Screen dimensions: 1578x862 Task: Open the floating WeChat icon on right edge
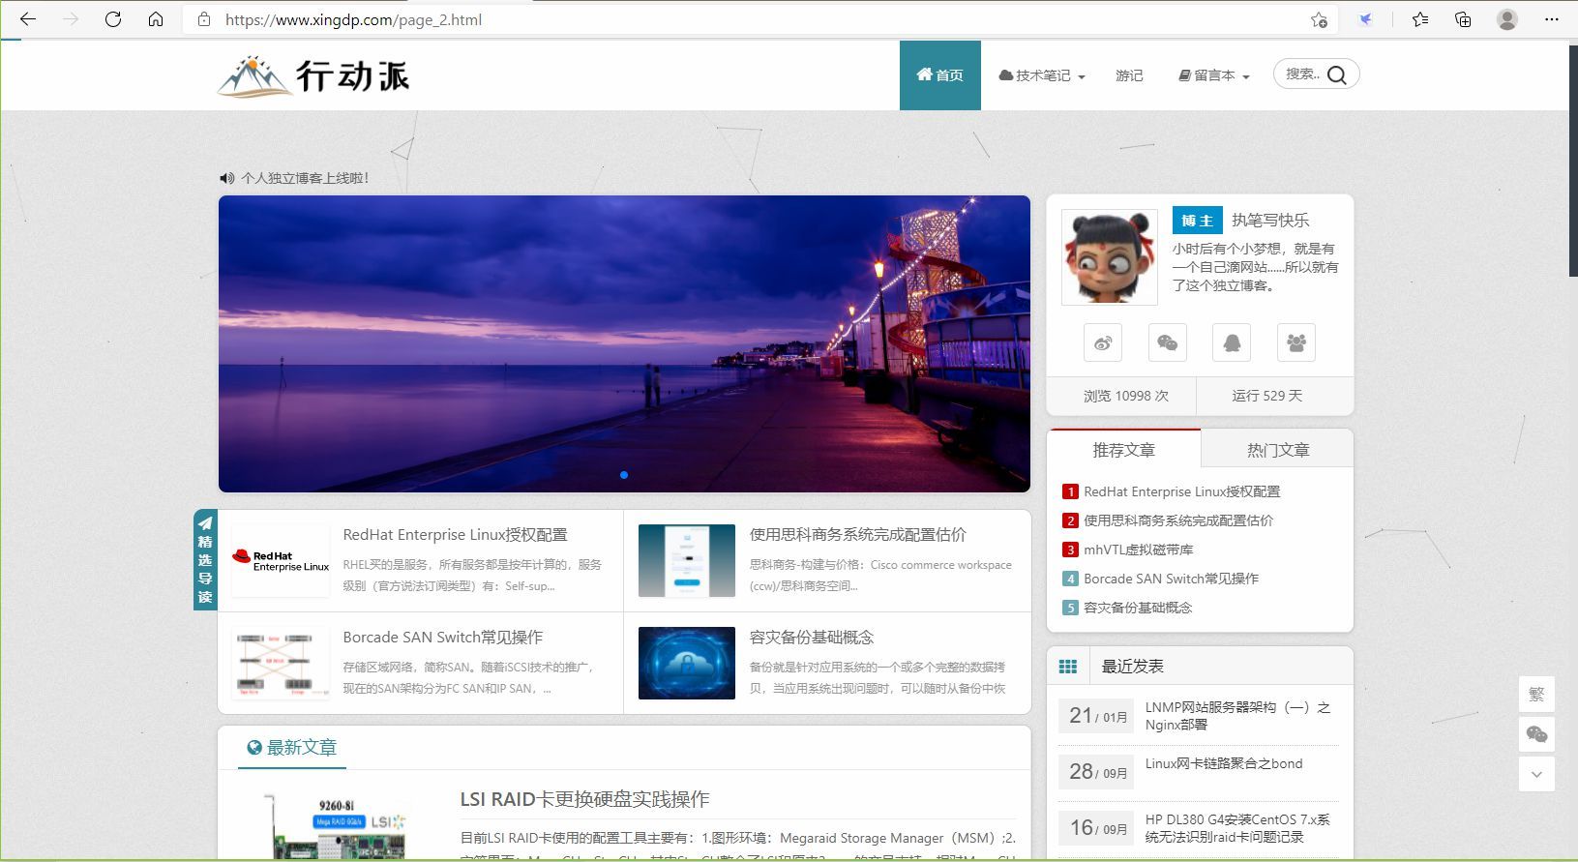[1536, 734]
